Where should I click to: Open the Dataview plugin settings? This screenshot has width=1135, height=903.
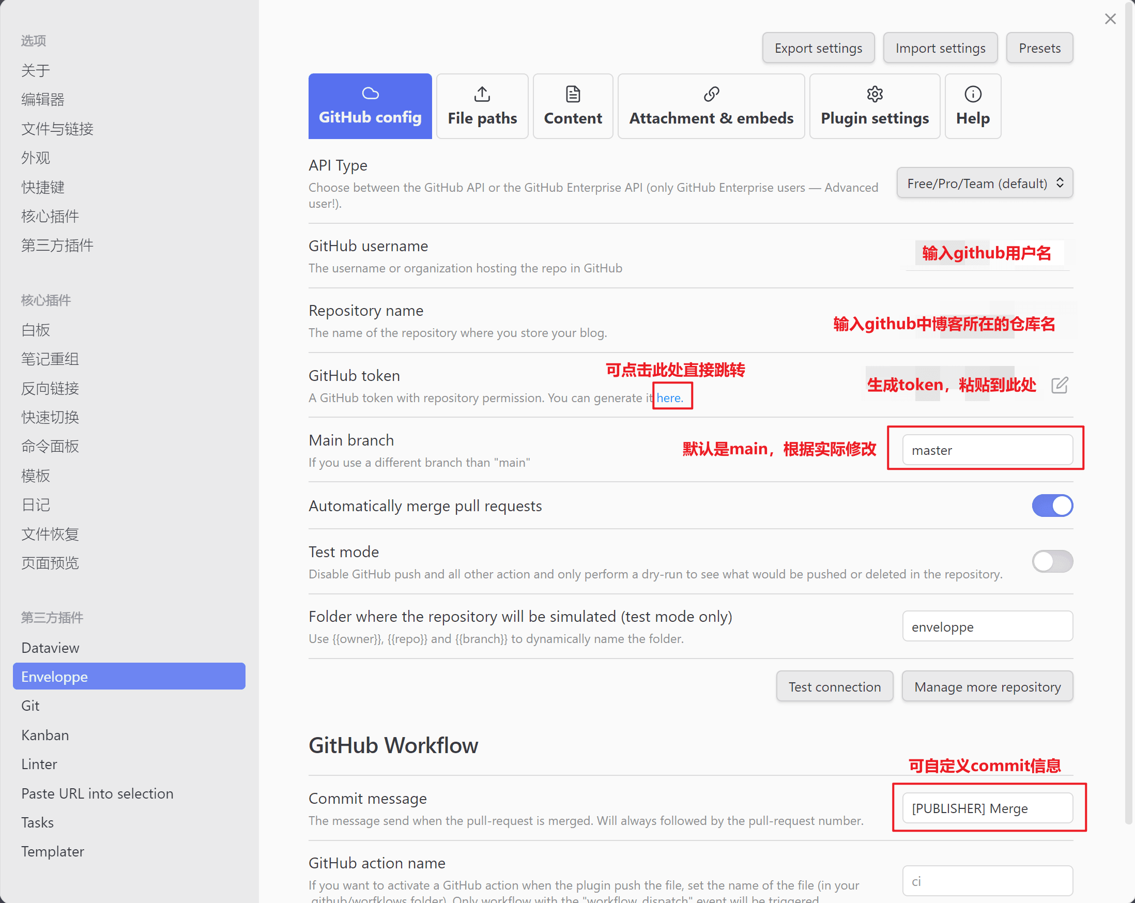50,648
